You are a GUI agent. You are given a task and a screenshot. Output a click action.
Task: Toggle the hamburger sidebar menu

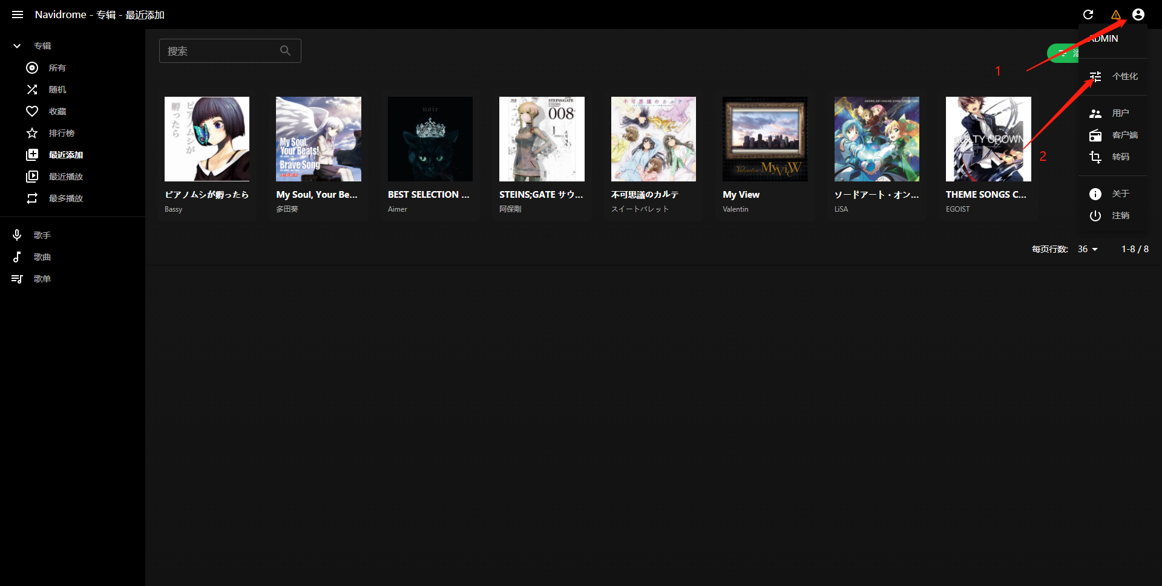tap(18, 15)
